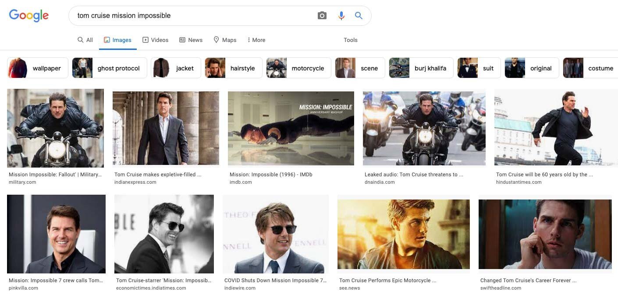The image size is (618, 294).
Task: Filter by the jacket chip
Action: pos(176,68)
